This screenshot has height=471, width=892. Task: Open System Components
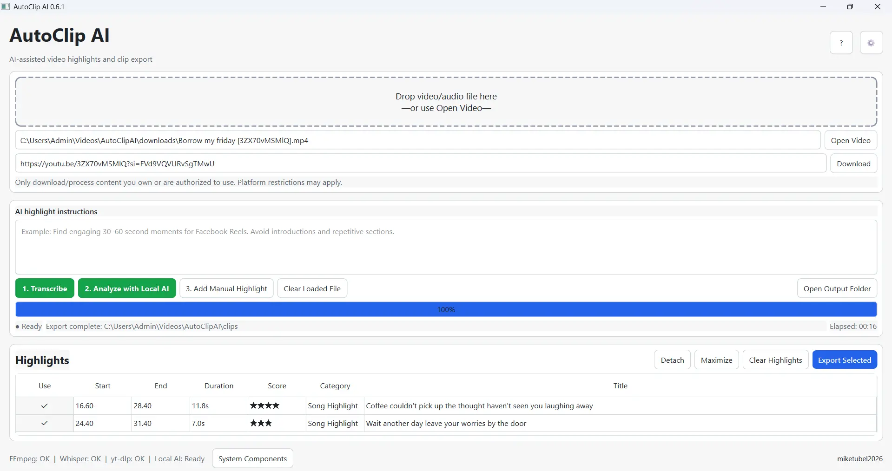click(x=252, y=458)
